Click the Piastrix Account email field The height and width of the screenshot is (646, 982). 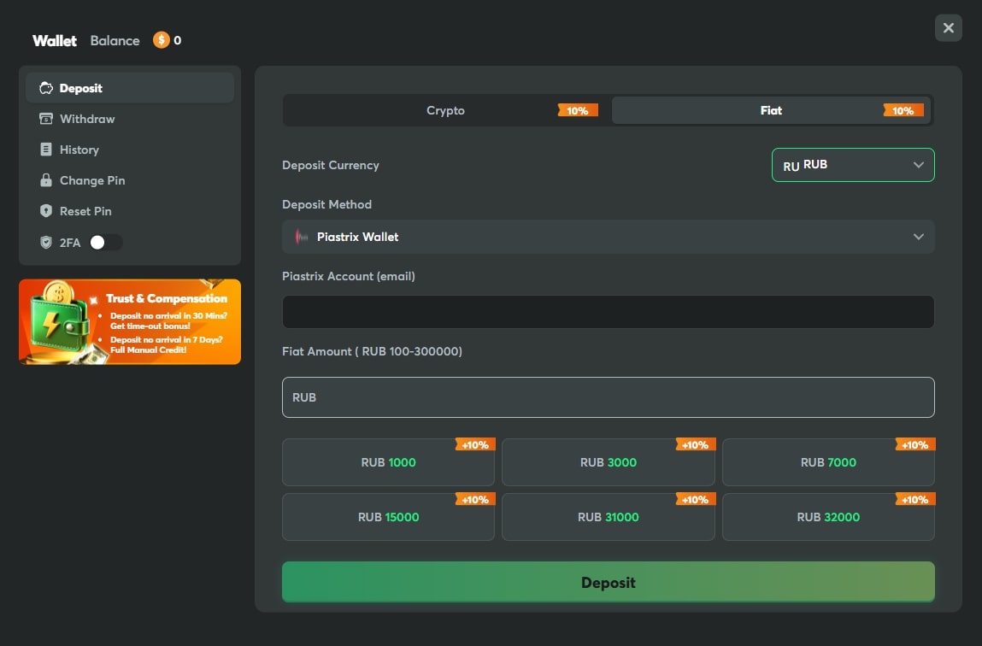608,312
